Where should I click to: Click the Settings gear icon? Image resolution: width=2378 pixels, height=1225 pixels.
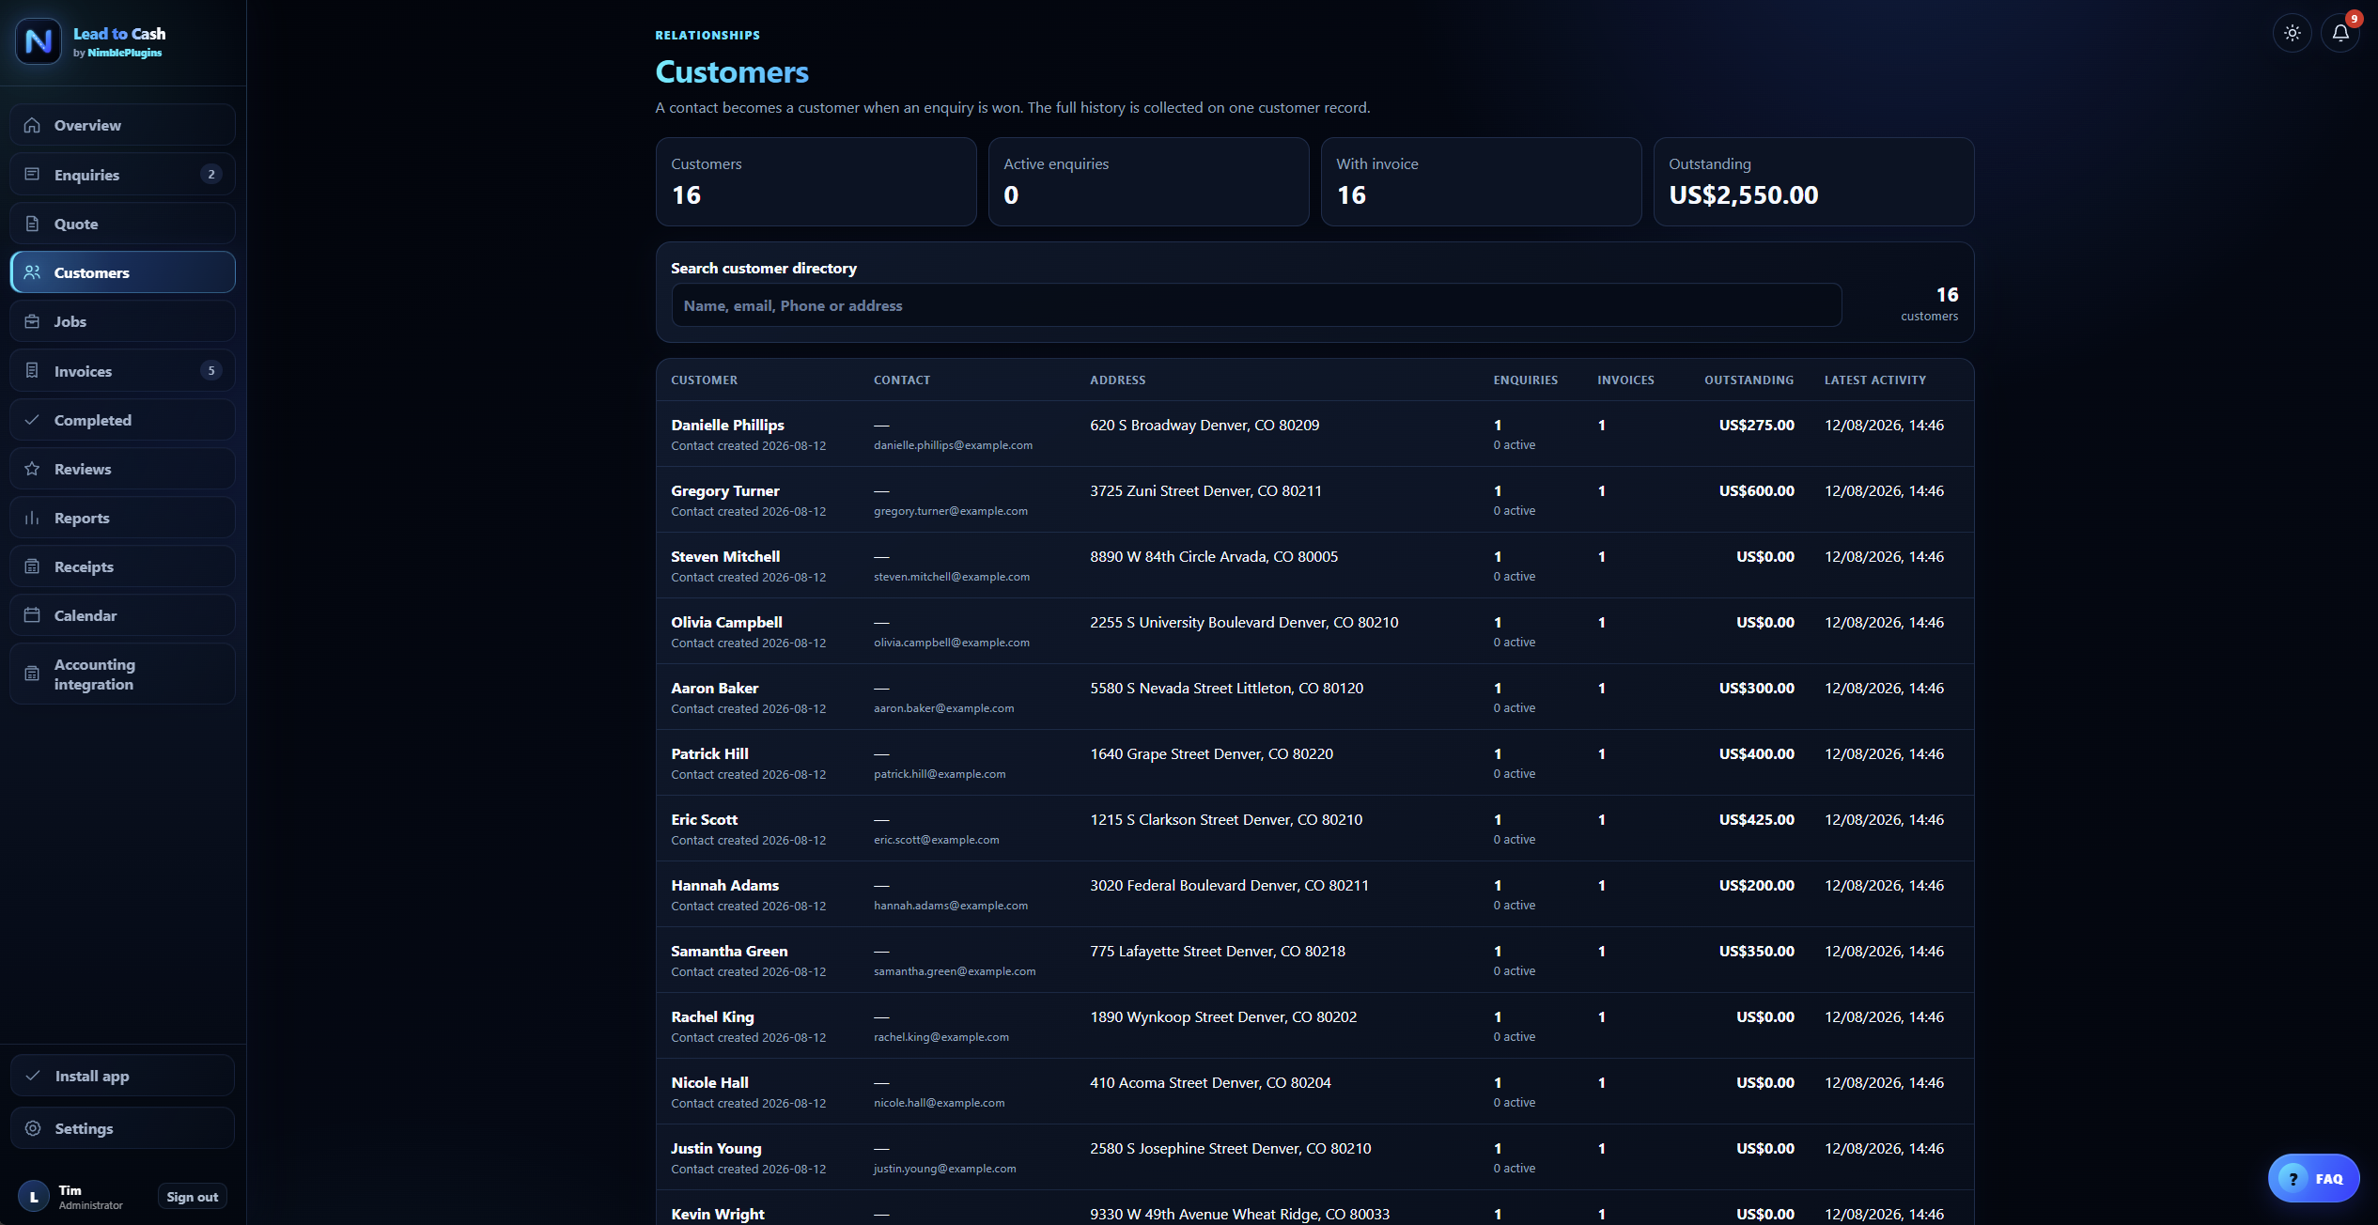33,1128
